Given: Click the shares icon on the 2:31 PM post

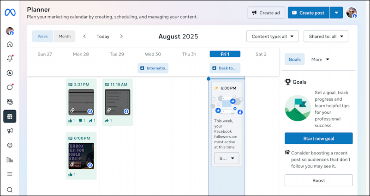Looking at the screenshot, I should tap(91, 121).
